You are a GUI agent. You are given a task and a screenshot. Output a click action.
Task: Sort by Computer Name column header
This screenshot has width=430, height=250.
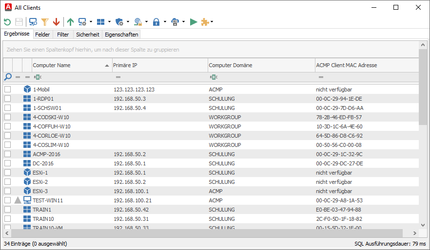pos(68,65)
